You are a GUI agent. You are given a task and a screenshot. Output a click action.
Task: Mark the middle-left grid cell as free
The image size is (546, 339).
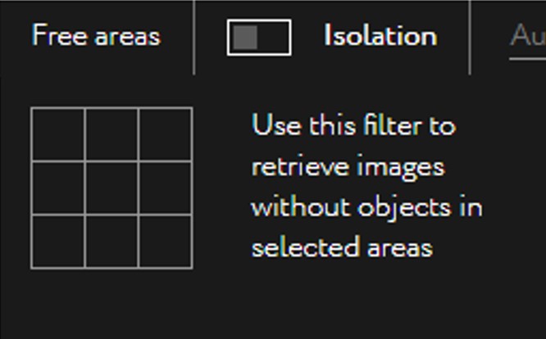(58, 188)
